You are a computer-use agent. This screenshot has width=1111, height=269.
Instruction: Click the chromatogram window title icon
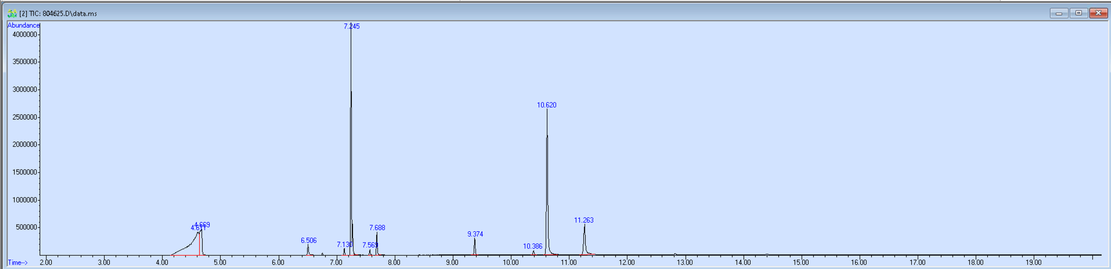(x=12, y=13)
